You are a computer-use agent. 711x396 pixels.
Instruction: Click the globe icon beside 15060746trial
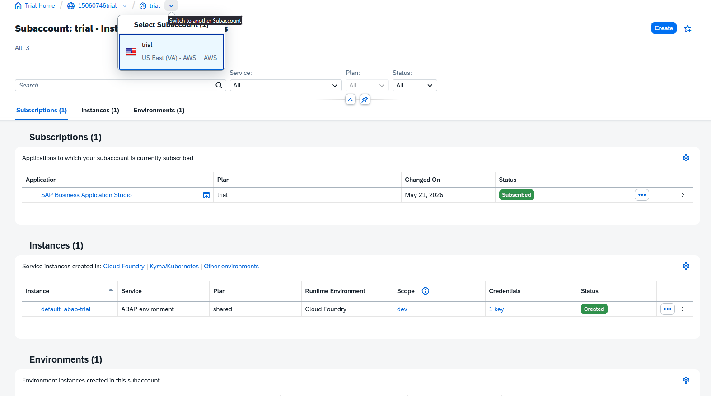point(71,6)
